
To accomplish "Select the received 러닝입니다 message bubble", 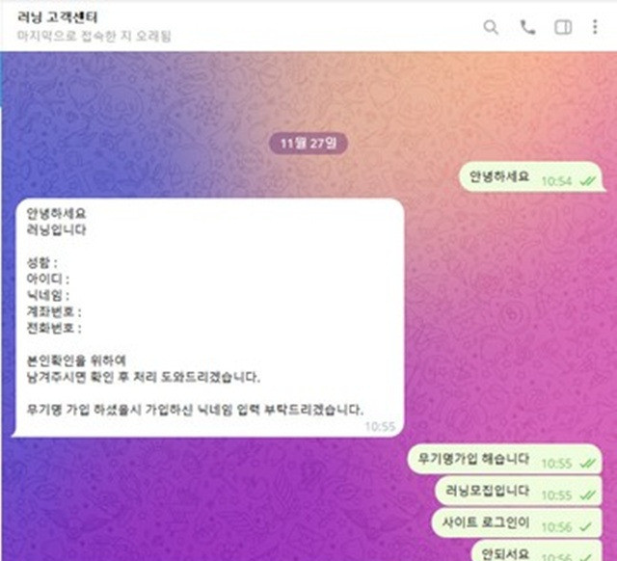I will coord(208,317).
